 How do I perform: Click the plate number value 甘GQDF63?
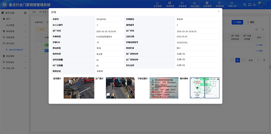pyautogui.click(x=101, y=19)
